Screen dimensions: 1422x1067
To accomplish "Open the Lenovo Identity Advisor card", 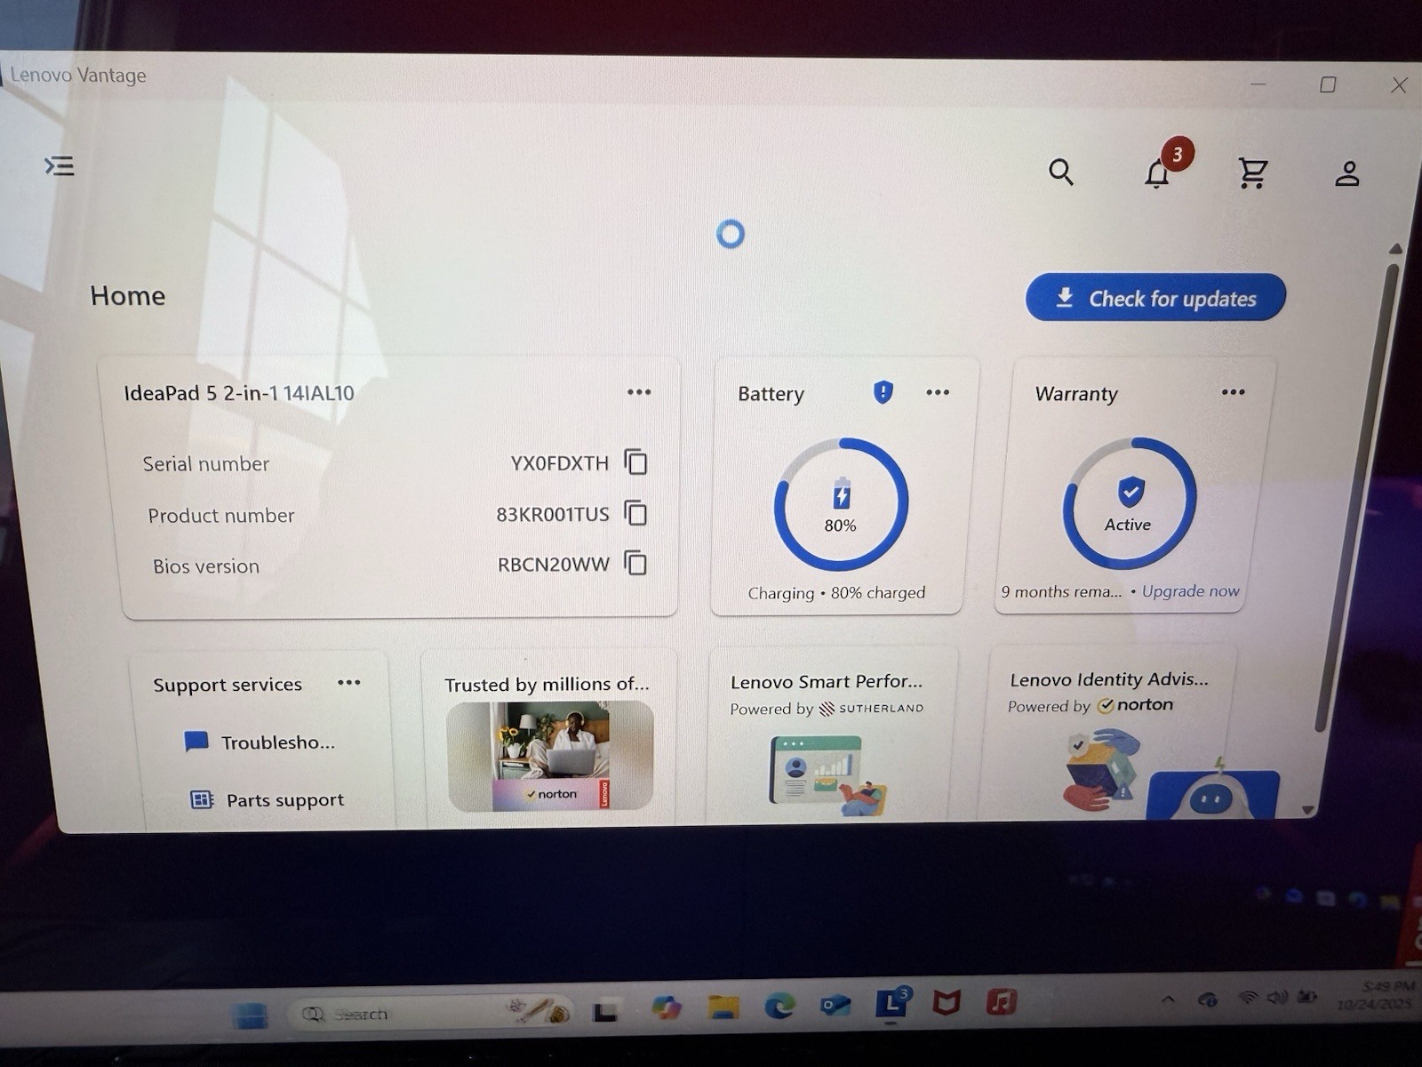I will 1108,734.
